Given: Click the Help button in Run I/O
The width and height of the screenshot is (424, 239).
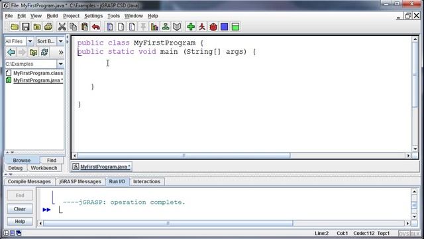Looking at the screenshot, I should click(20, 221).
